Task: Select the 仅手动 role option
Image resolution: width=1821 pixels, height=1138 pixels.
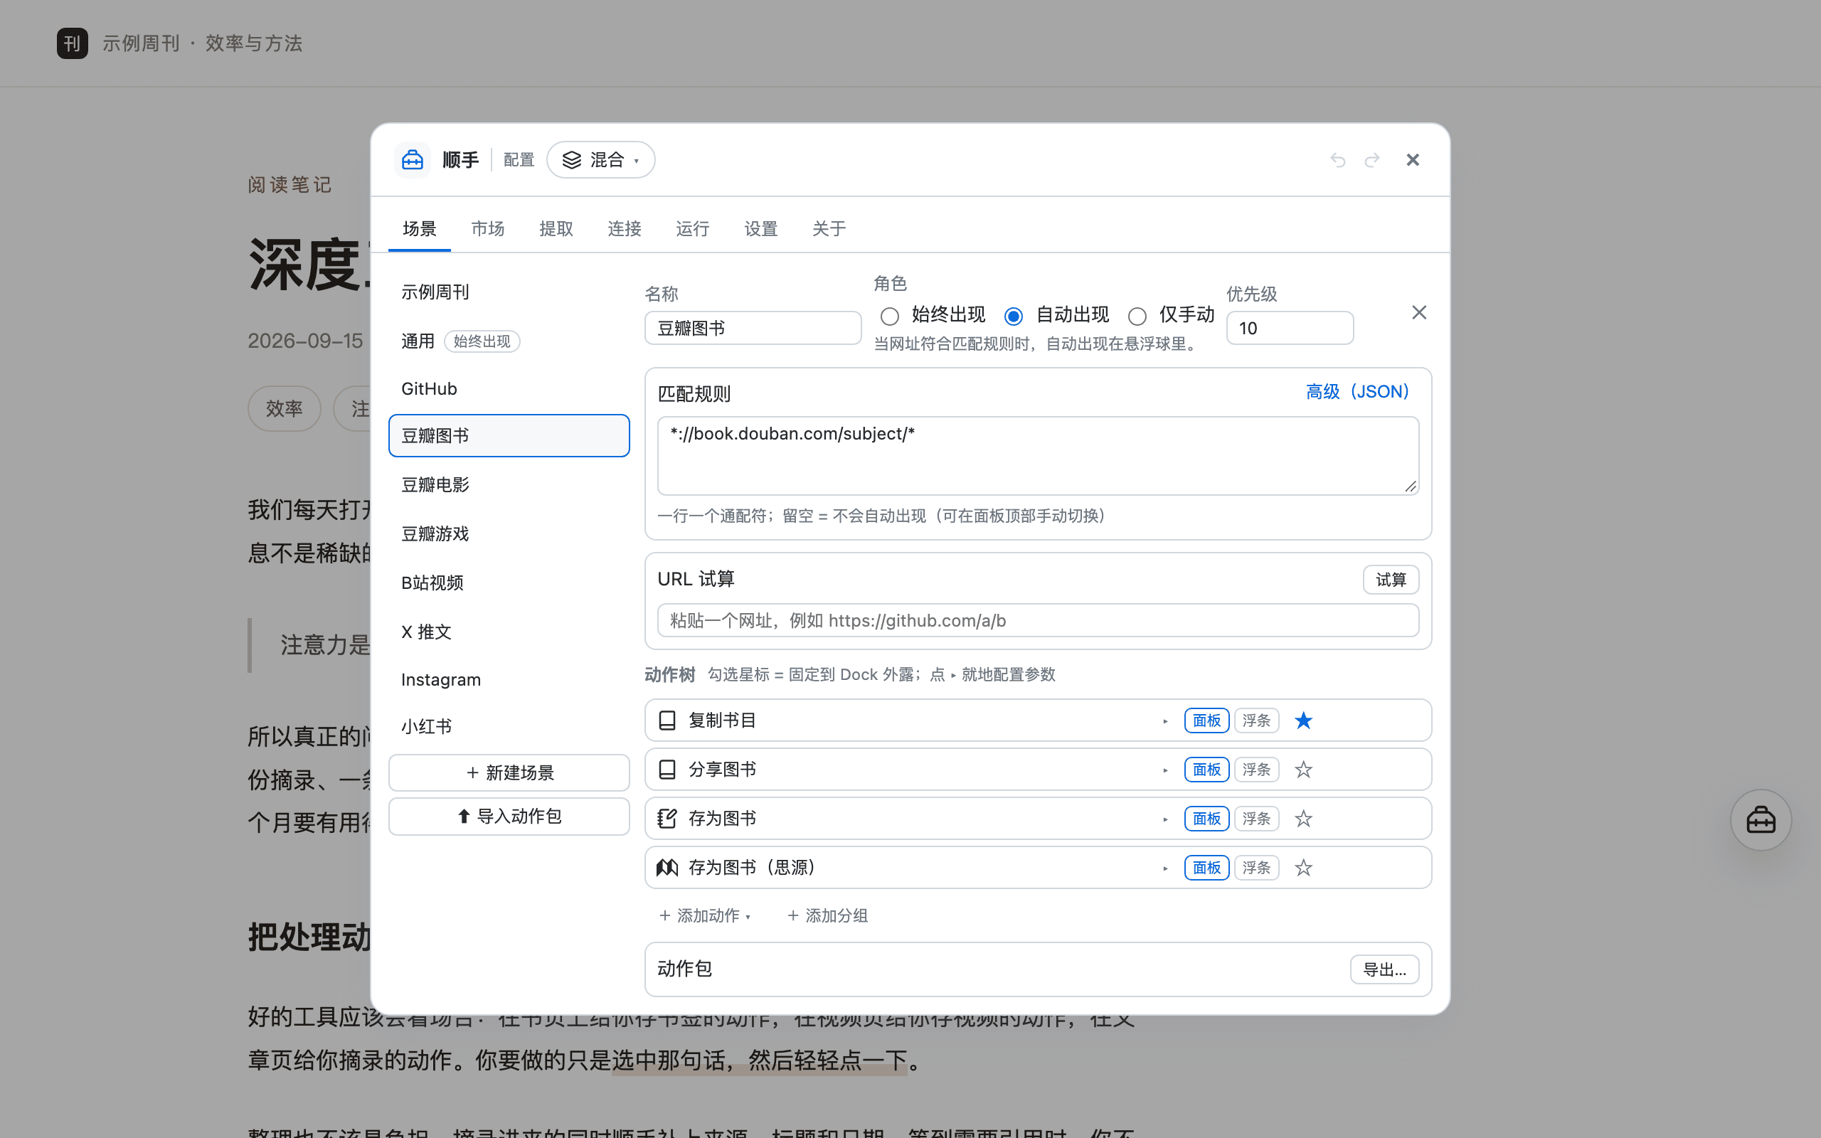Action: (x=1137, y=316)
